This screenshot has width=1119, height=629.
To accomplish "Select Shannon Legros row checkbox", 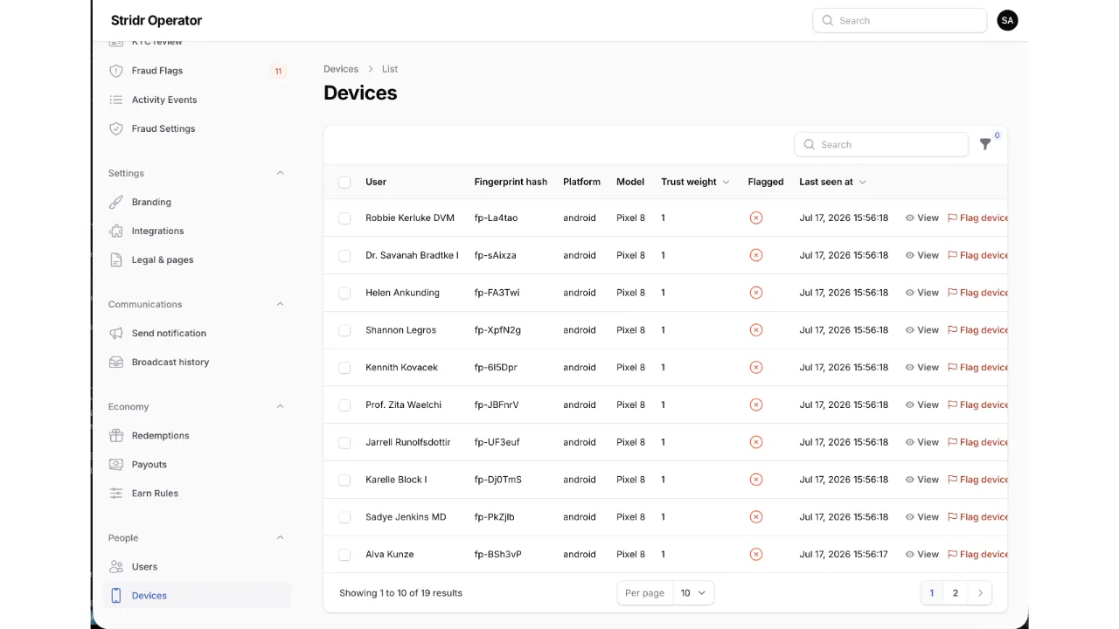I will (344, 330).
